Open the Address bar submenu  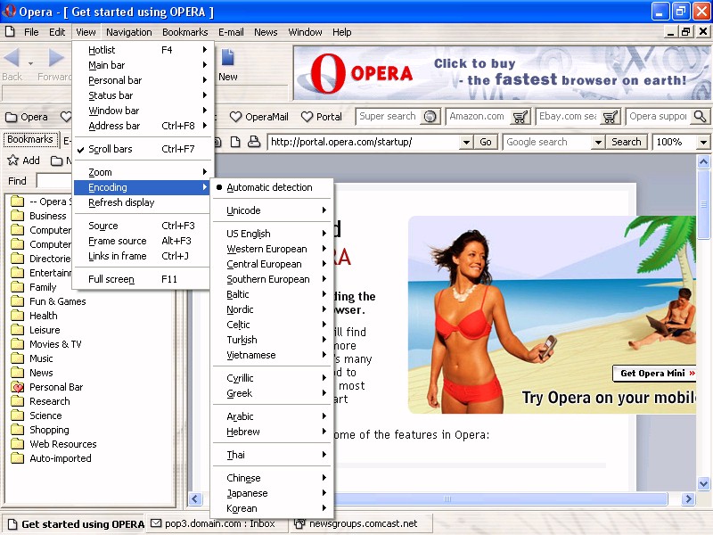pyautogui.click(x=142, y=126)
